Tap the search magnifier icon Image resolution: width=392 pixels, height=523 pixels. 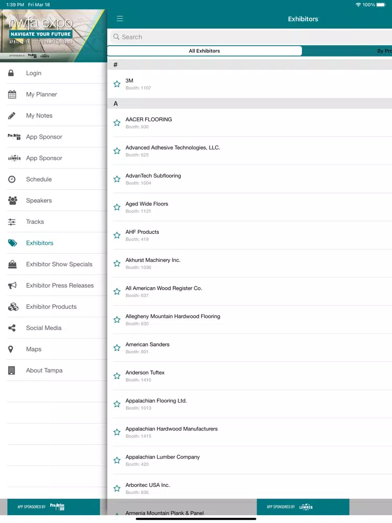tap(116, 37)
